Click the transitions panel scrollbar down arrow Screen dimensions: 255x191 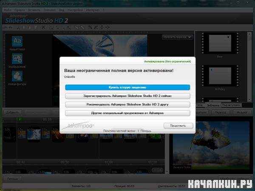pos(250,100)
